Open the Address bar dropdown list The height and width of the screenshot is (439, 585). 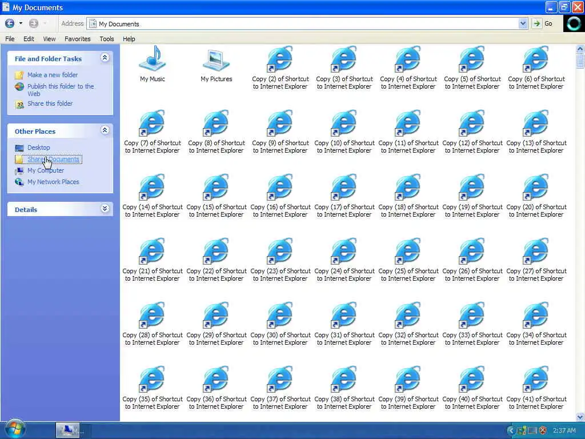[x=523, y=23]
